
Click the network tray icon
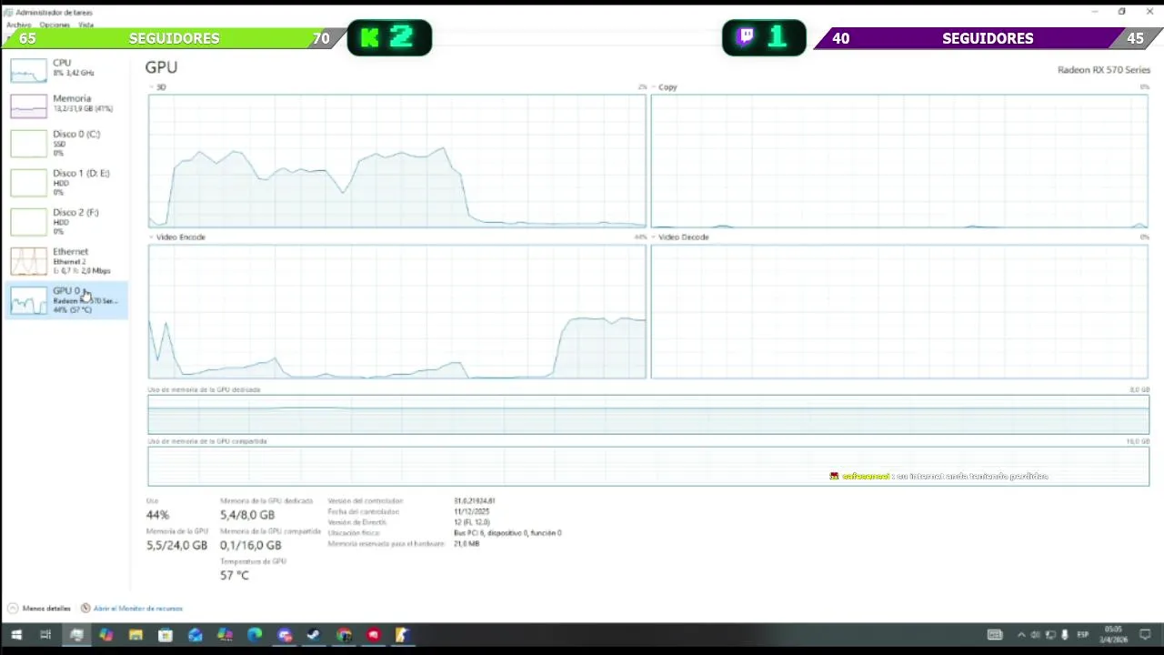pos(1050,635)
